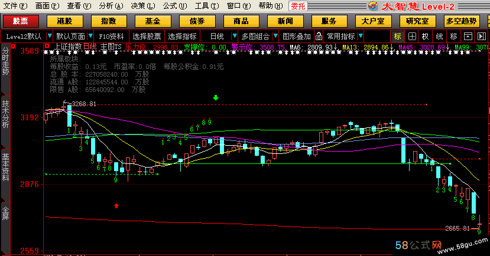Select the 线 line drawing icon
The width and height of the screenshot is (490, 256).
[x=439, y=36]
